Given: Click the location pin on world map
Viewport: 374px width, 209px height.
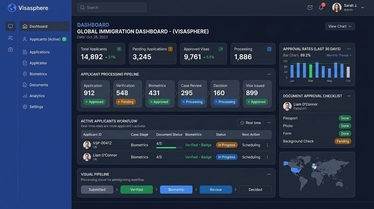Looking at the screenshot, I should (314, 165).
